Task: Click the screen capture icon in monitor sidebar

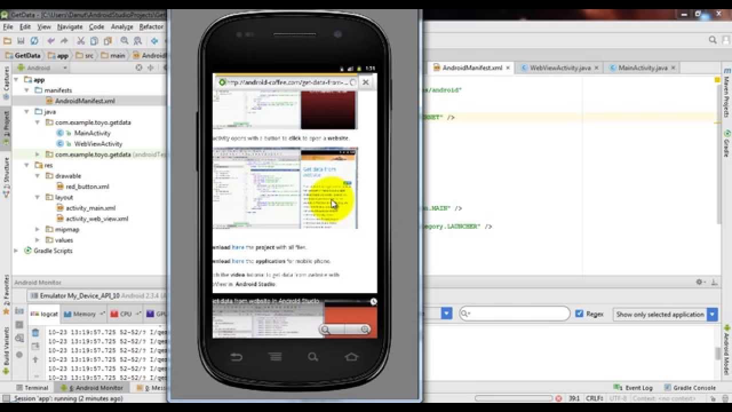Action: 19,311
